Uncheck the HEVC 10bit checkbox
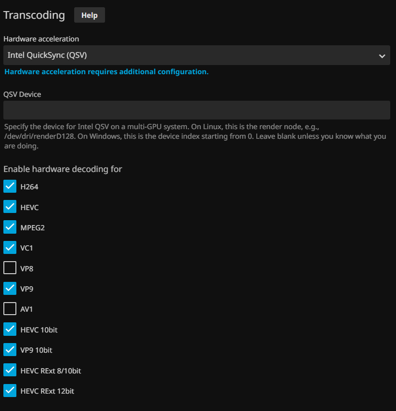Image resolution: width=396 pixels, height=411 pixels. (x=10, y=330)
